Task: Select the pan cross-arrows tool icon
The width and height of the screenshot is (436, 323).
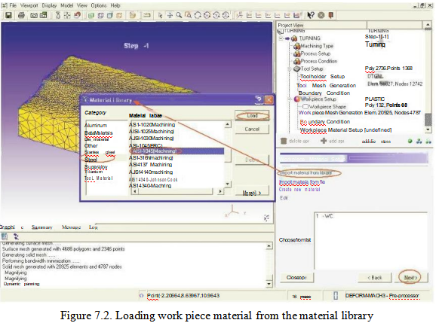Action: [x=170, y=15]
